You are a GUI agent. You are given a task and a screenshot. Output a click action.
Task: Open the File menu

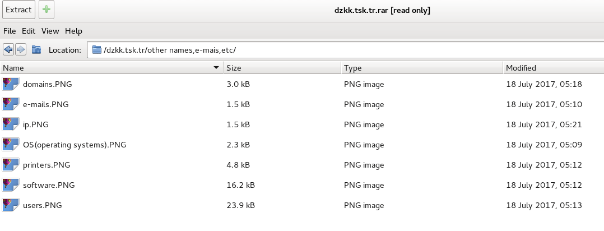coord(10,31)
